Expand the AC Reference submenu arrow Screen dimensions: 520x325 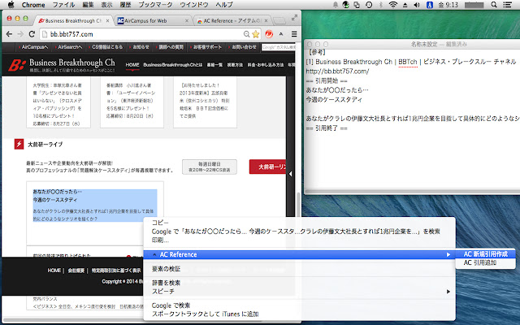click(x=448, y=254)
